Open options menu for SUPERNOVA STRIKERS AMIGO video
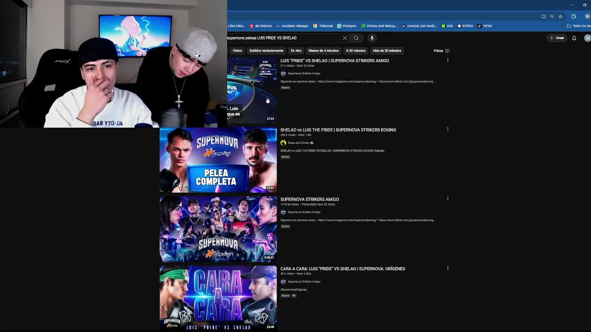 pyautogui.click(x=447, y=198)
